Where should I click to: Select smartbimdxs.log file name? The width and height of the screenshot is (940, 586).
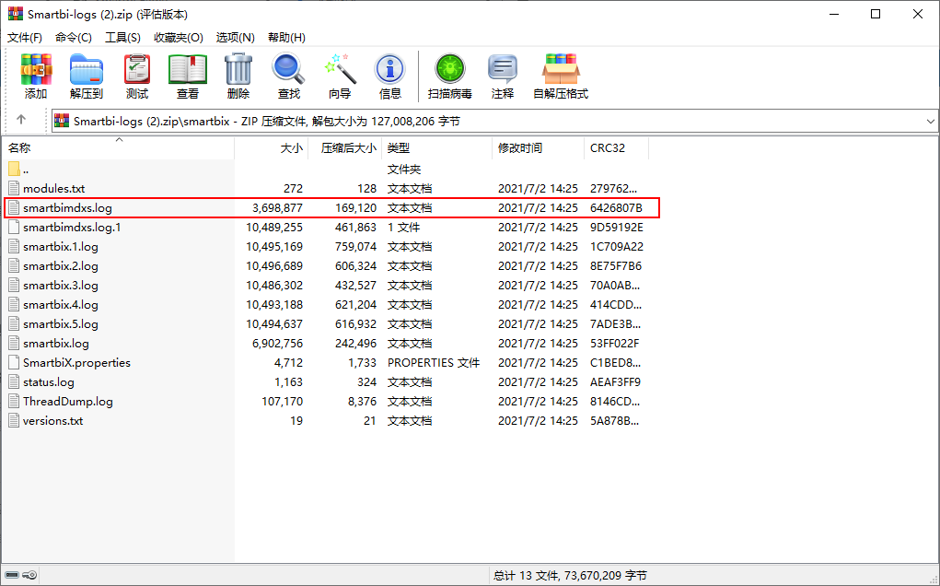[68, 208]
